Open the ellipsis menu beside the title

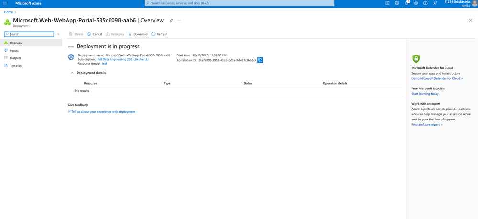(179, 20)
